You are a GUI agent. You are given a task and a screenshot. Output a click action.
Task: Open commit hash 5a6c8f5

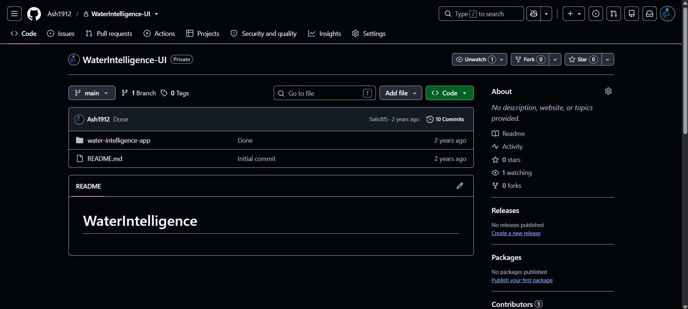378,119
